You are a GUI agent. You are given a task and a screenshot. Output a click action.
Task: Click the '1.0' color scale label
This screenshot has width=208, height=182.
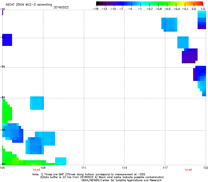tap(203, 9)
